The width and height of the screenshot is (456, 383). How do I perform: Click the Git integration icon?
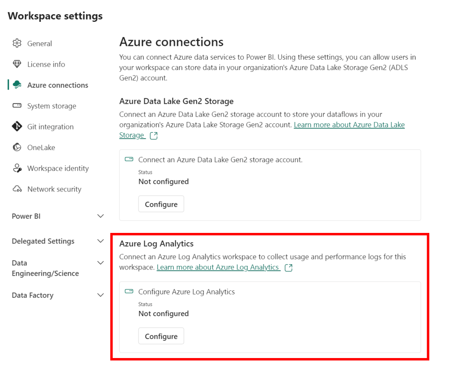click(17, 126)
